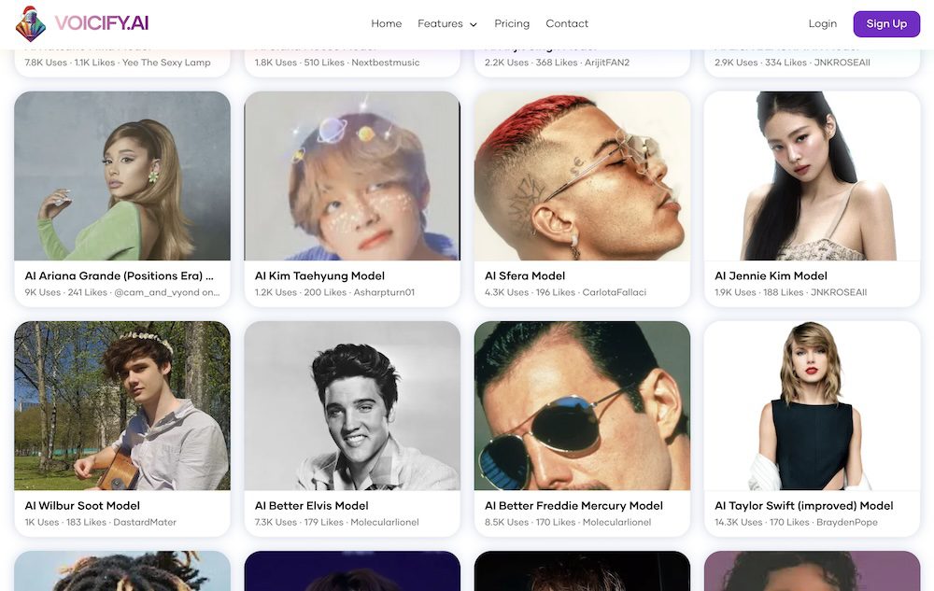Click the AI Jennie Kim Model title

pos(771,275)
